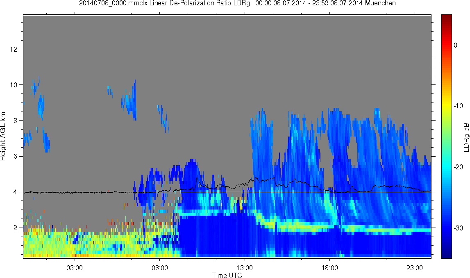Click the colorbar label '0'

tap(456, 45)
